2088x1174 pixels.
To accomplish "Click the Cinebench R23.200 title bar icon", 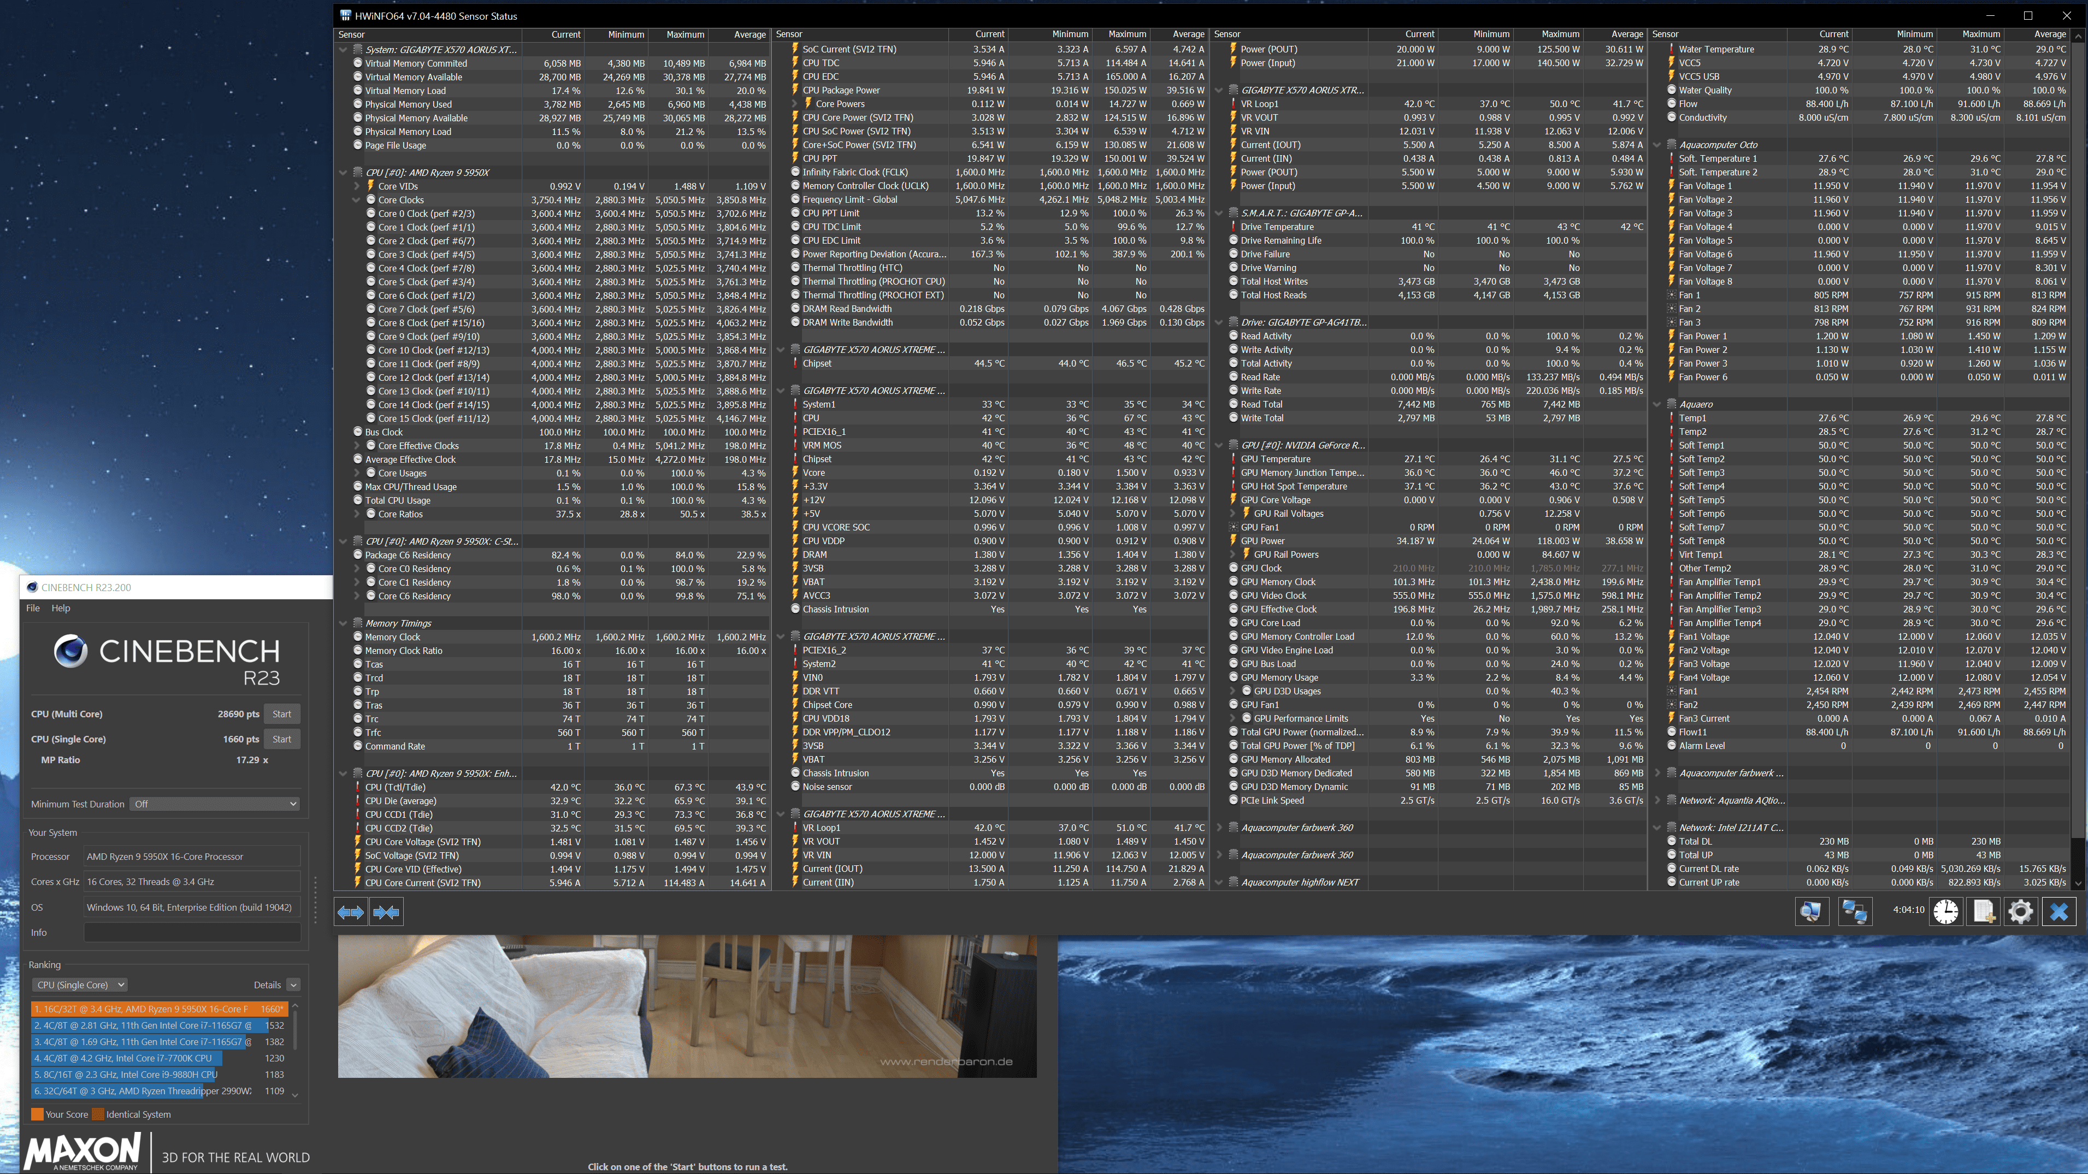I will tap(32, 587).
